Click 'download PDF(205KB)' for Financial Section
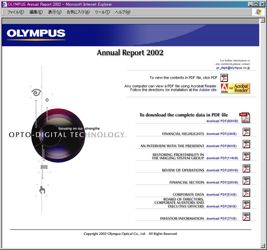This screenshot has height=250, width=267. coord(222,182)
